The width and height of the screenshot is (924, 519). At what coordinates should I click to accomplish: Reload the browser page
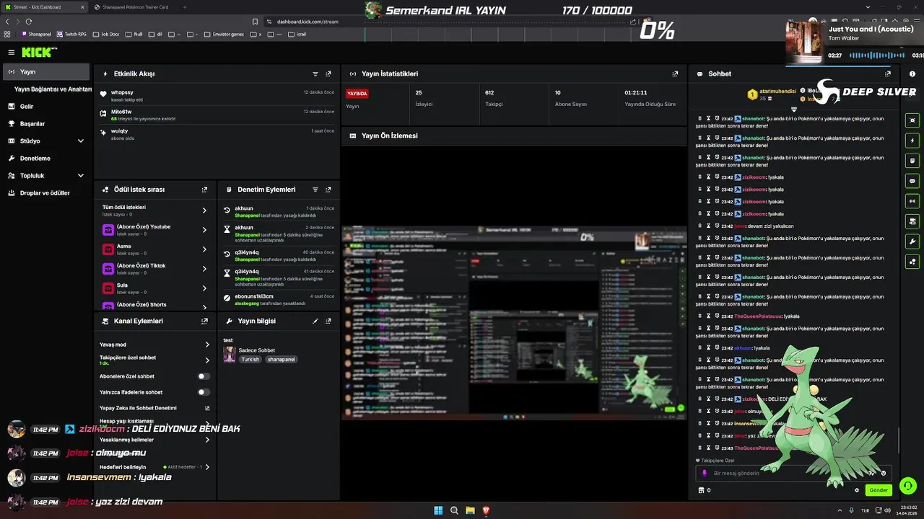pyautogui.click(x=29, y=22)
